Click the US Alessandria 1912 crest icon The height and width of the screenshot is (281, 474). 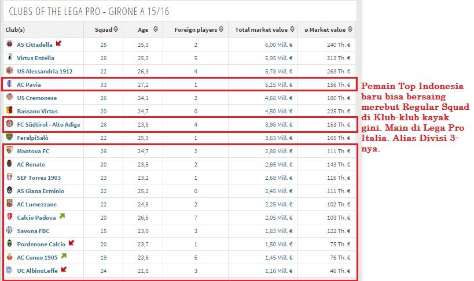point(10,71)
